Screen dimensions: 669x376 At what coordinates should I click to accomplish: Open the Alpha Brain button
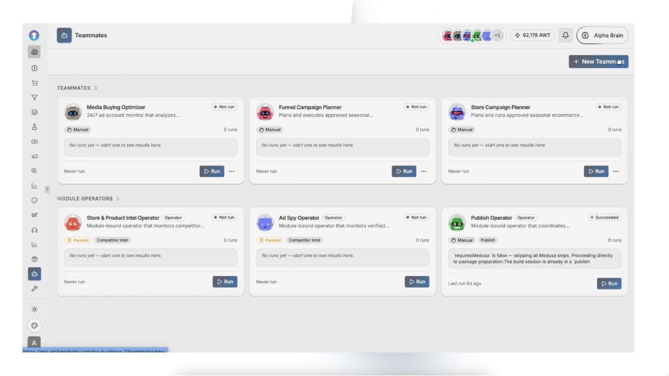click(603, 35)
